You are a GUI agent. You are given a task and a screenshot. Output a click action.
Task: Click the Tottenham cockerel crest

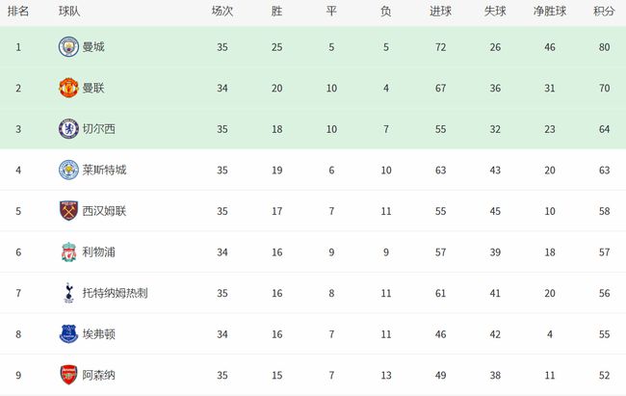coord(68,293)
